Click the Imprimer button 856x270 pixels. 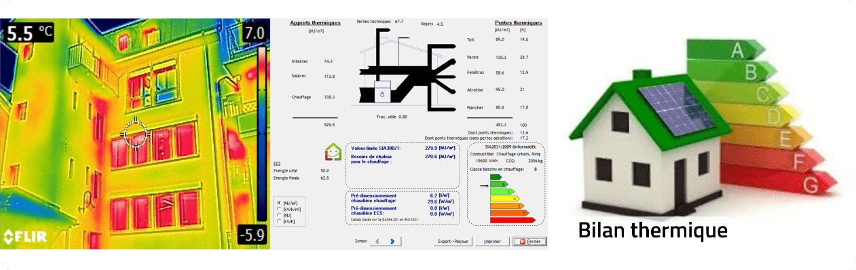[492, 241]
